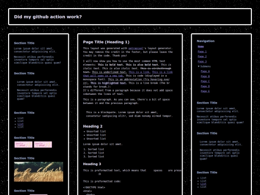The image size is (260, 195).
Task: Open the Home navigation link
Action: point(201,47)
